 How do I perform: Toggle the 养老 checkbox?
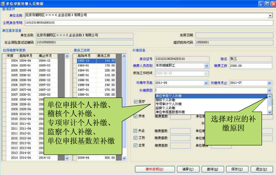click(x=136, y=116)
